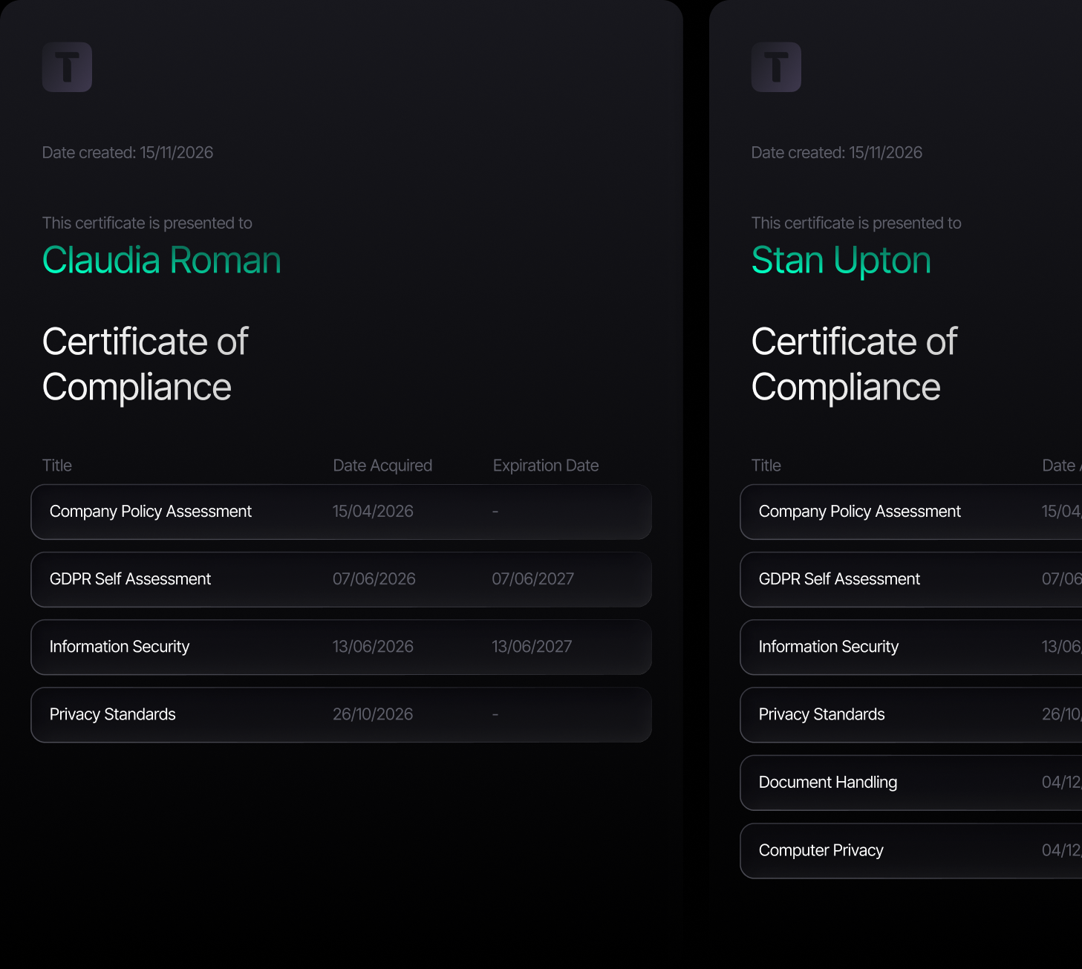Select Information Security row on Claudia's certificate
The height and width of the screenshot is (969, 1082).
(x=341, y=647)
